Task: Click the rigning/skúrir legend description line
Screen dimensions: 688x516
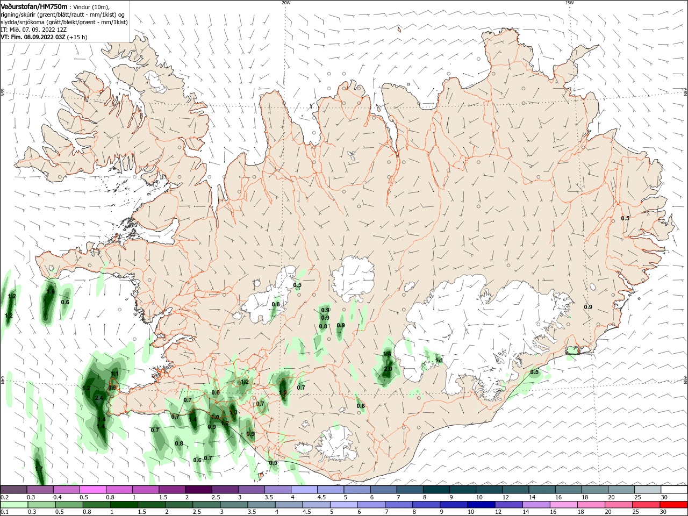Action: pyautogui.click(x=63, y=14)
